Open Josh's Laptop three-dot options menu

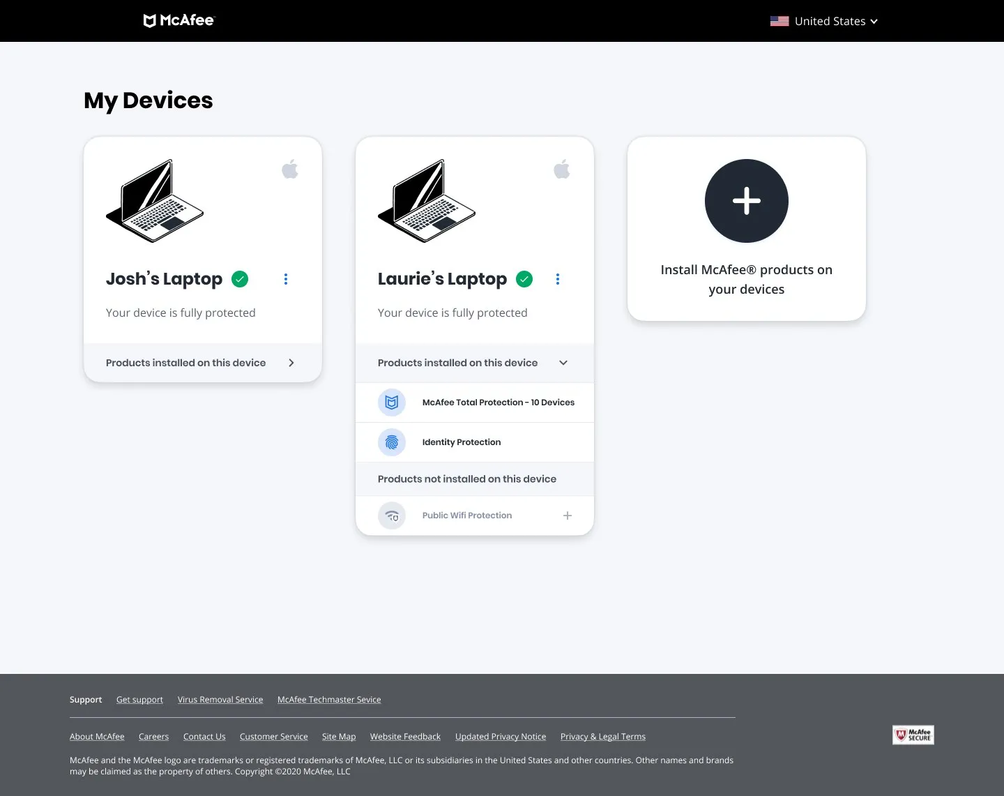[286, 279]
